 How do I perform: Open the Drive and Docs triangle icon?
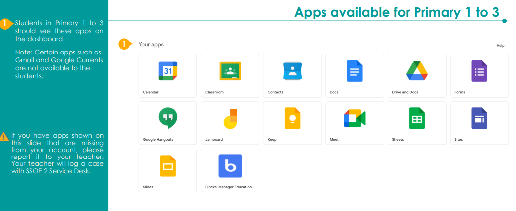(417, 71)
